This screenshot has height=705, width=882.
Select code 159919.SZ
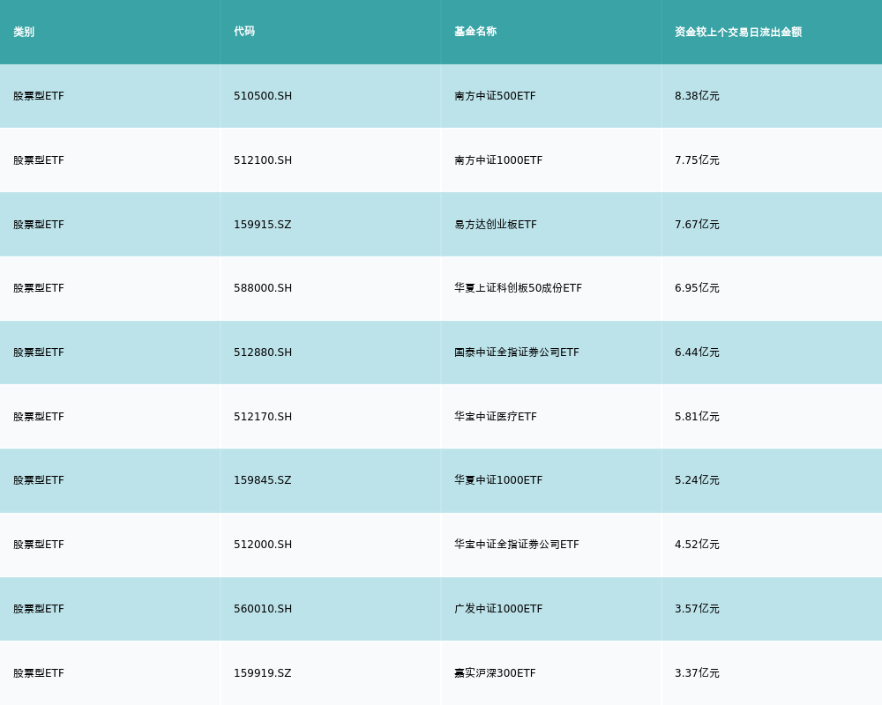click(263, 673)
